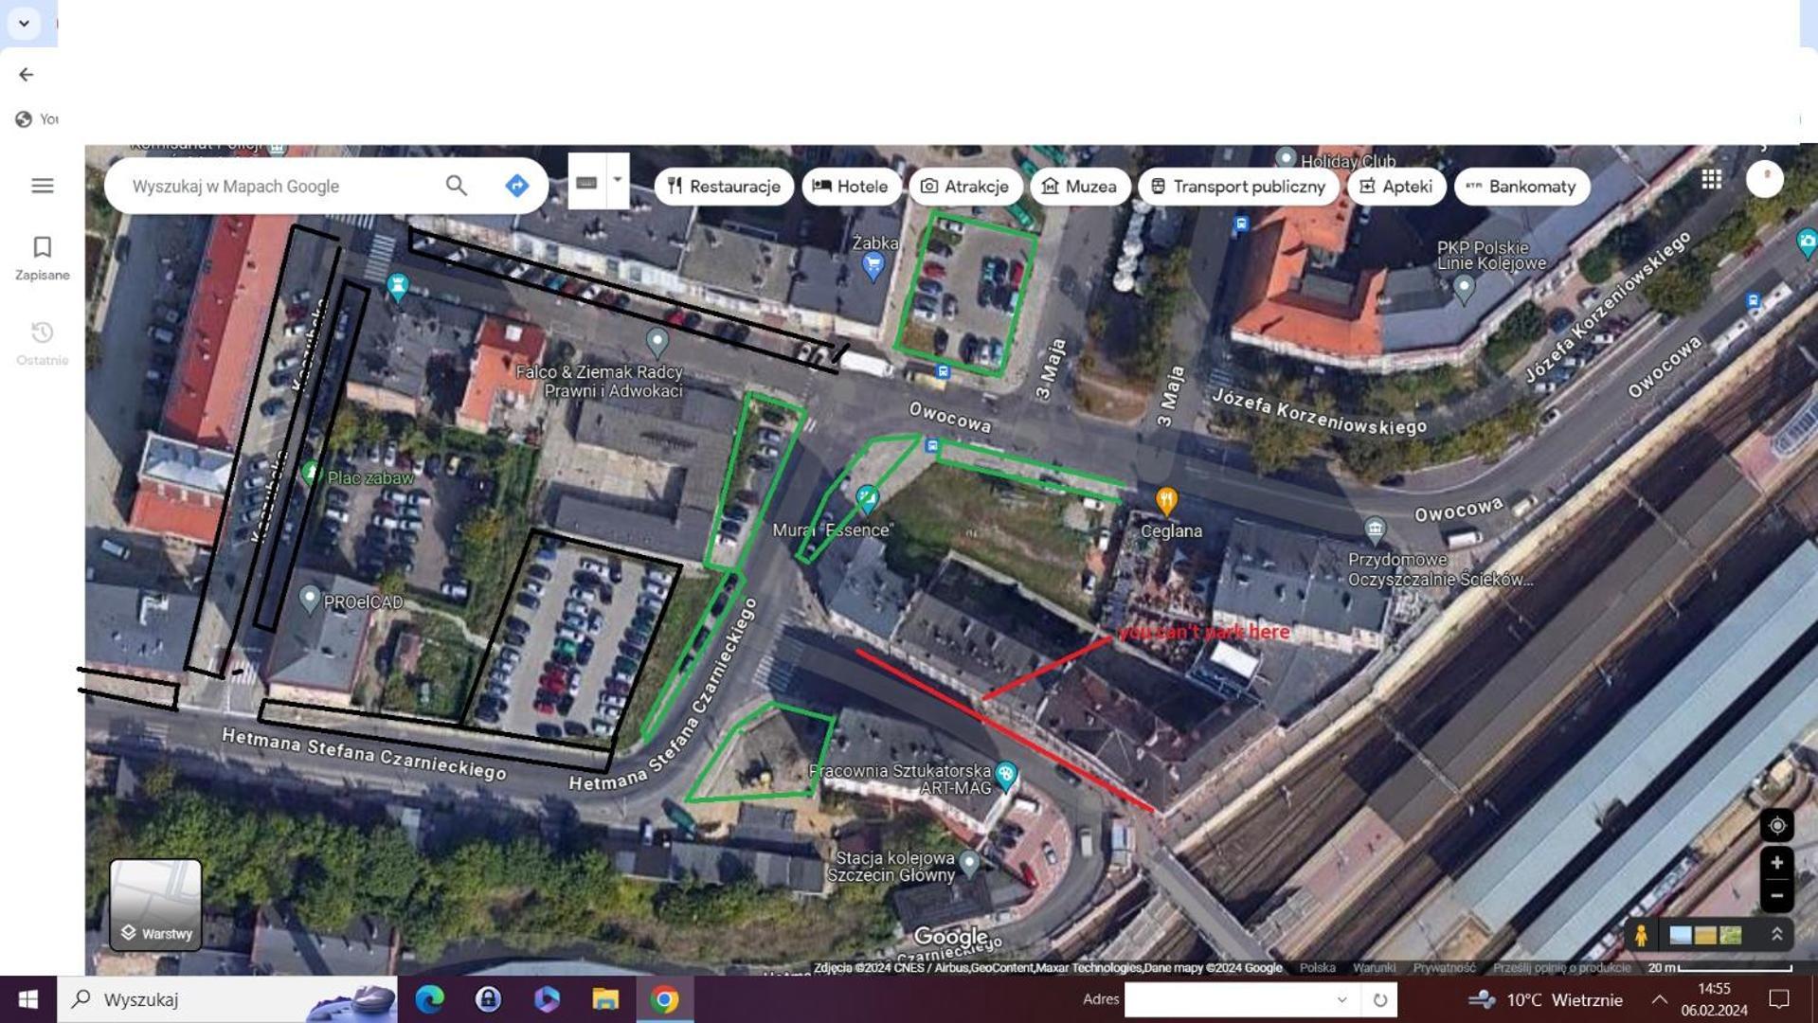Click Prześlij opinię o produkcie link

1561,968
